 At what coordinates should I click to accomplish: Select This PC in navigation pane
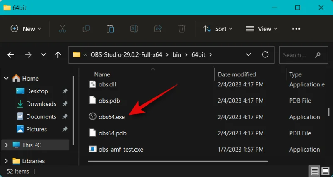[x=32, y=145]
